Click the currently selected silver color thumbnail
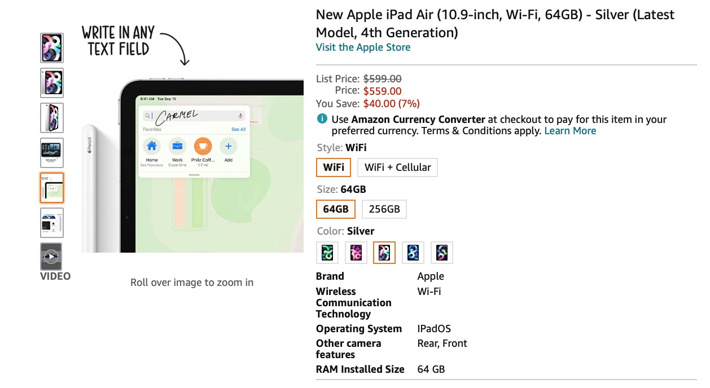Image resolution: width=710 pixels, height=388 pixels. (384, 252)
